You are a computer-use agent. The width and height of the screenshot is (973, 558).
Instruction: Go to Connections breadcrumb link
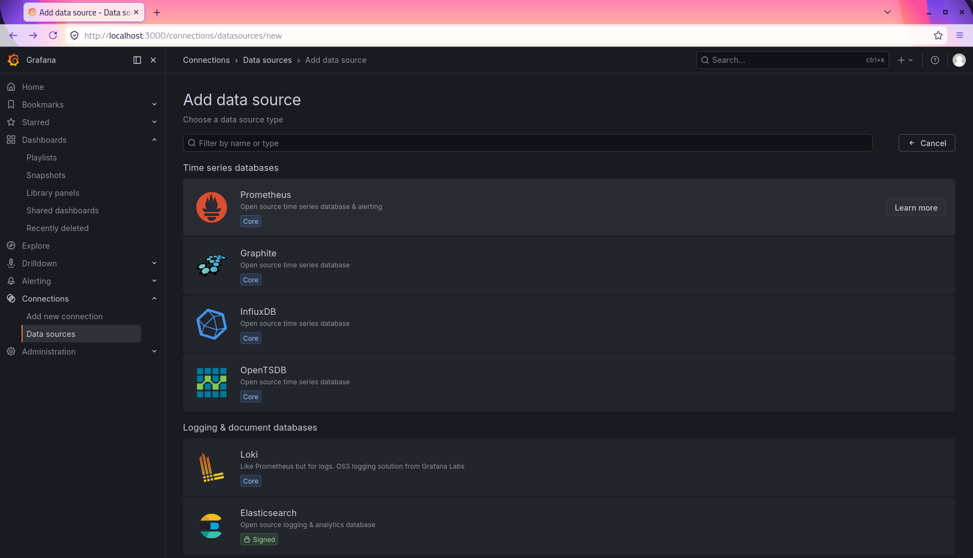206,60
